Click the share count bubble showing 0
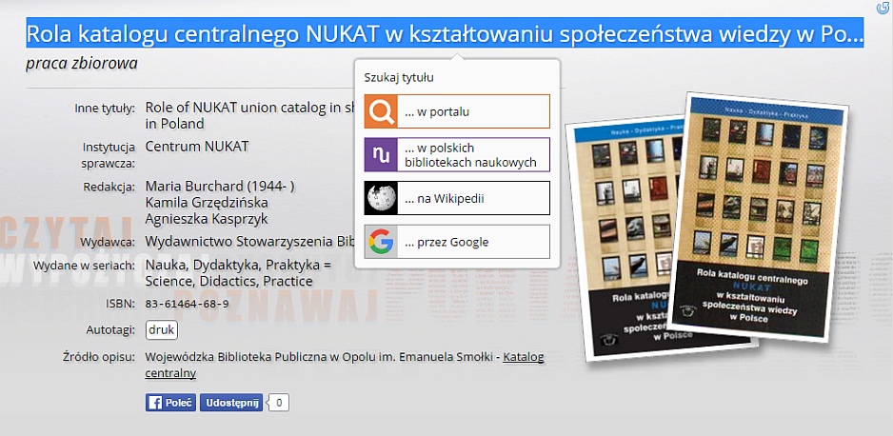 [278, 403]
